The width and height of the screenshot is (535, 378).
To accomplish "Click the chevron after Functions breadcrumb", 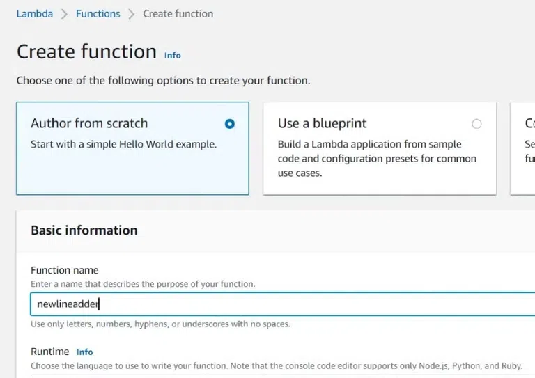I will 132,14.
